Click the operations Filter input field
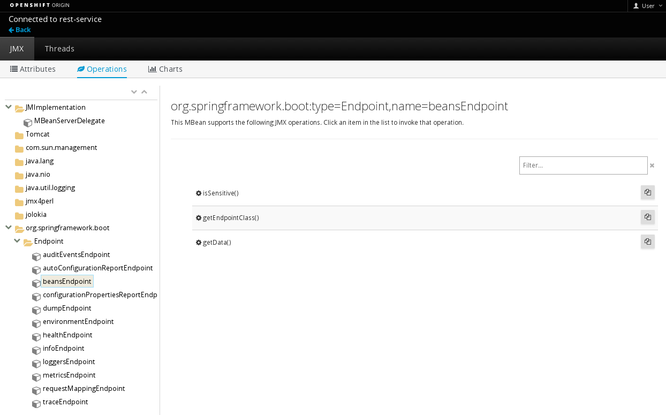This screenshot has height=415, width=666. pyautogui.click(x=583, y=165)
